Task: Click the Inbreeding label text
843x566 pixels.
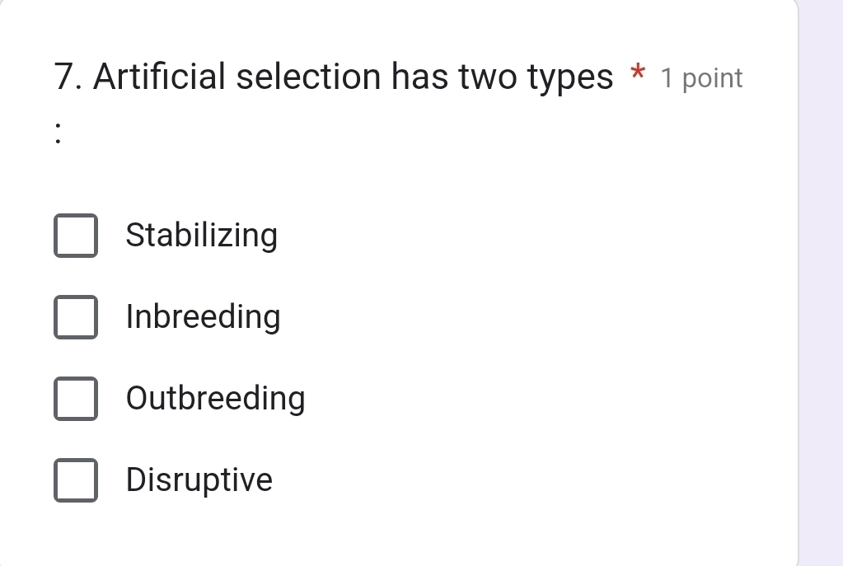Action: (203, 317)
